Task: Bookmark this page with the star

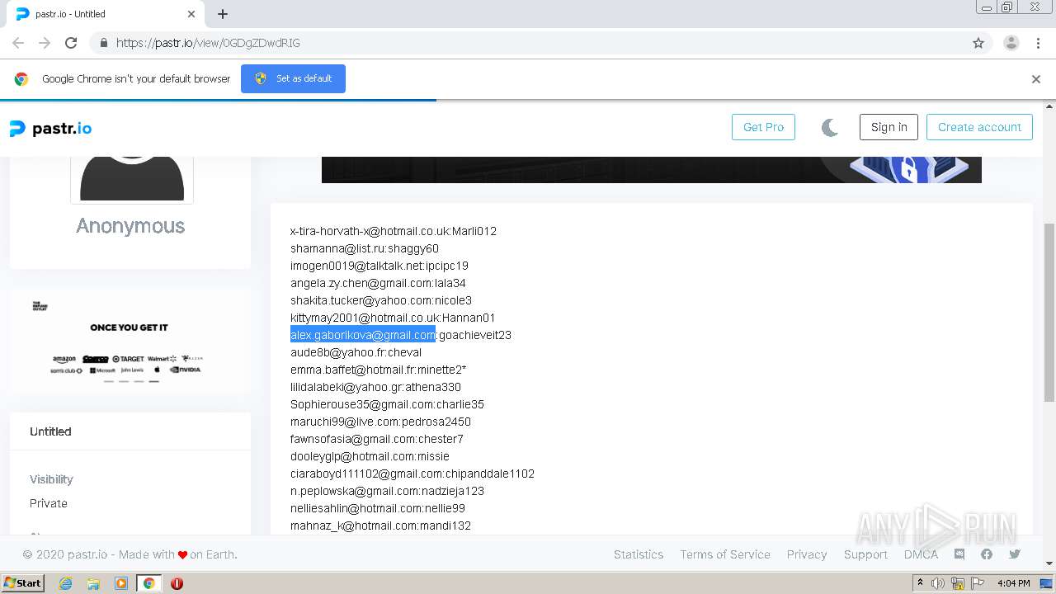Action: 978,43
